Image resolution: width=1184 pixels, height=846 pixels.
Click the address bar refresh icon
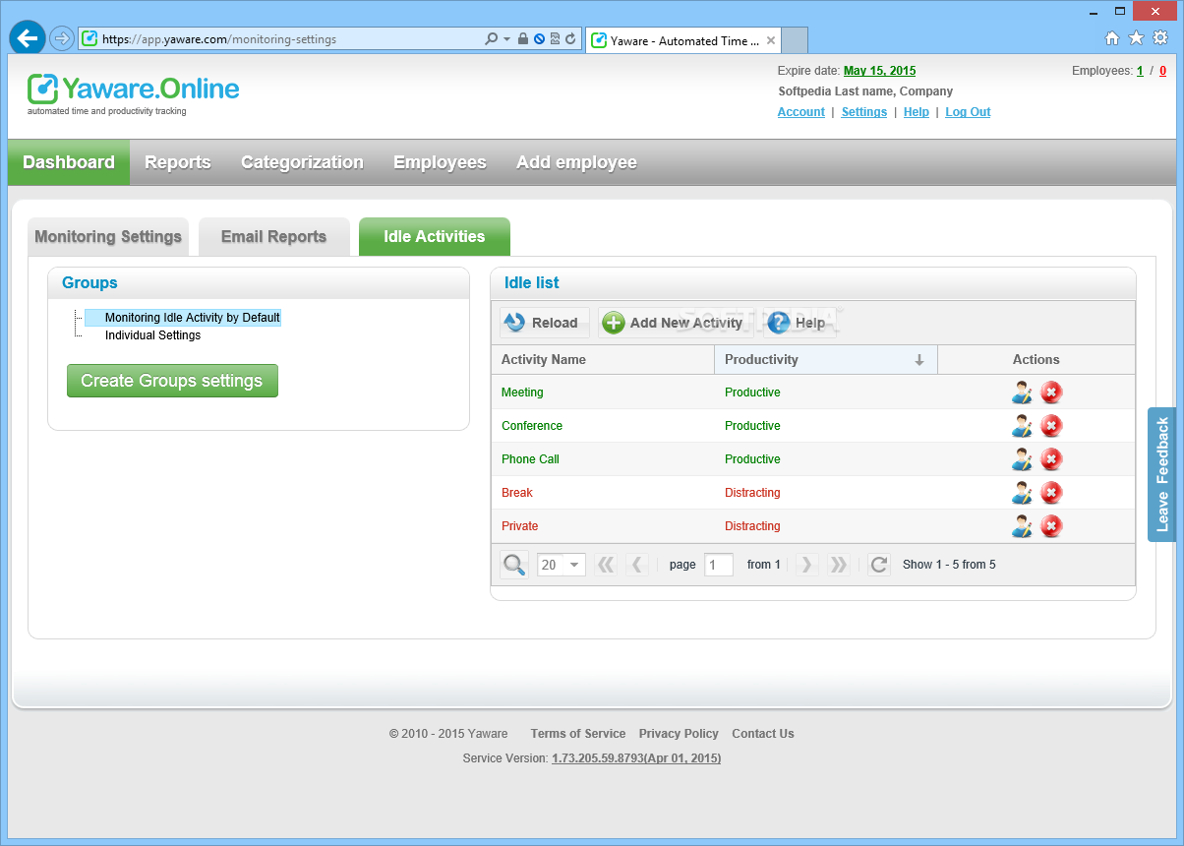[x=570, y=39]
